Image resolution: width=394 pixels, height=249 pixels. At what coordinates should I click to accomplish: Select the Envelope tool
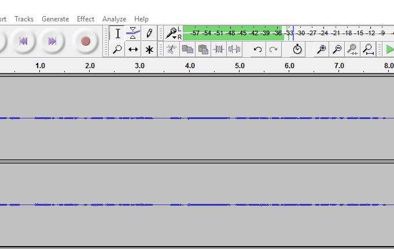(x=133, y=33)
